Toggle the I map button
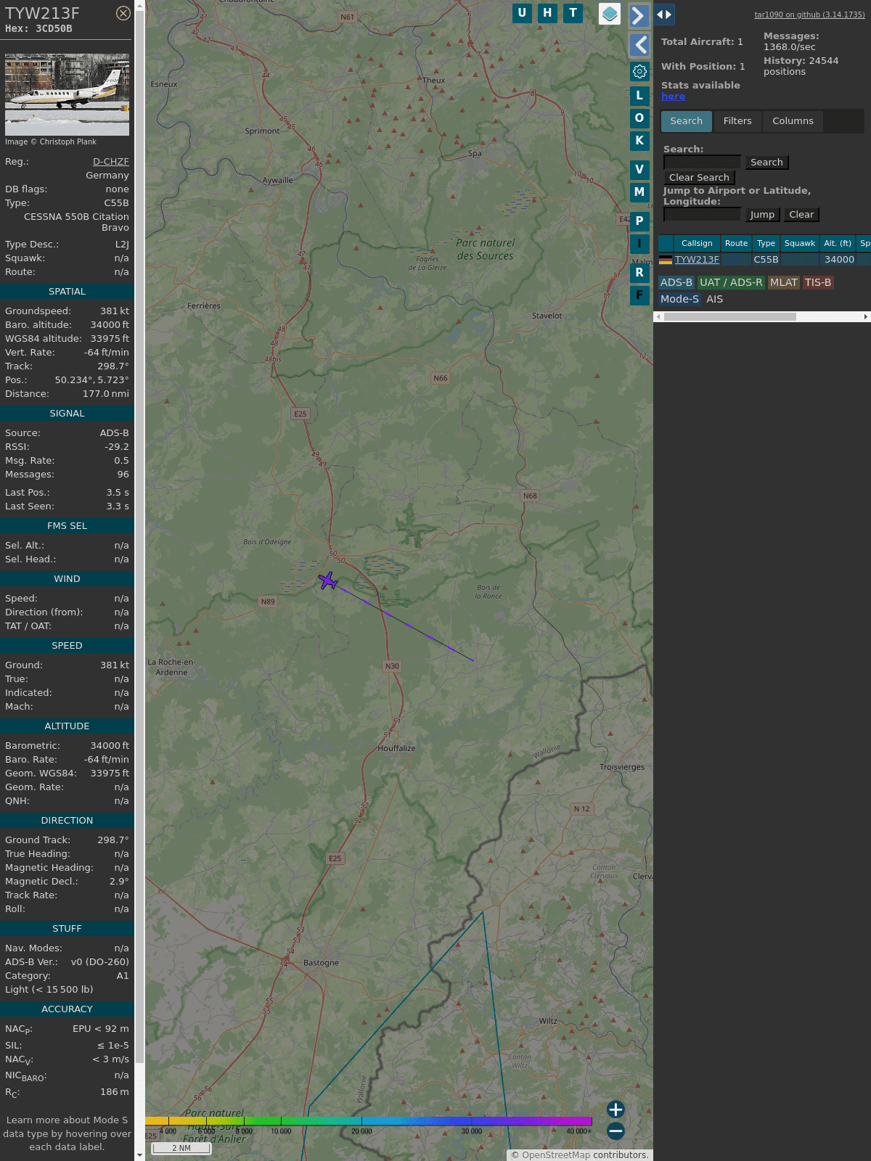Image resolution: width=871 pixels, height=1161 pixels. pos(639,243)
